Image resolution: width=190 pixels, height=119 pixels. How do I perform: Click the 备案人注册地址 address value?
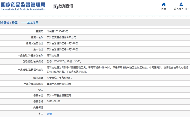pos(62,43)
